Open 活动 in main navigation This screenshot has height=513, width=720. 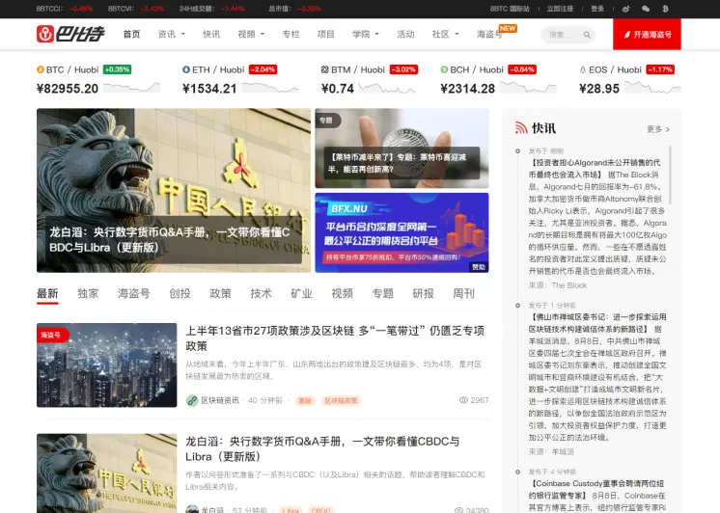405,34
